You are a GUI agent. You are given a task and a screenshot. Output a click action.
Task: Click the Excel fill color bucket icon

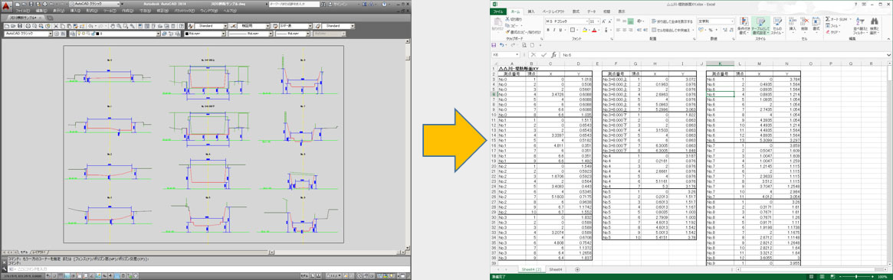coord(585,30)
